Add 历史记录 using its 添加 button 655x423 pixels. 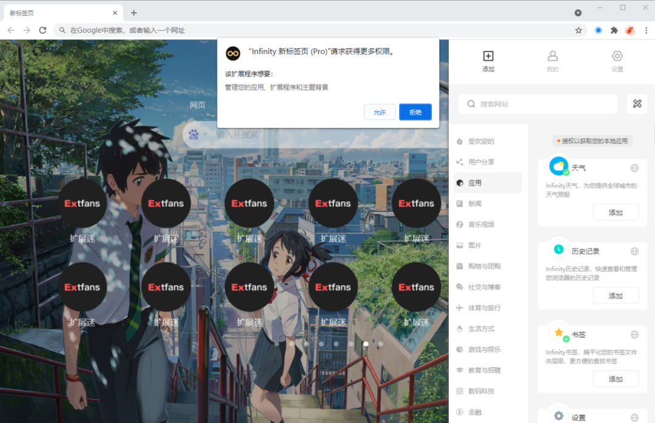tap(616, 296)
